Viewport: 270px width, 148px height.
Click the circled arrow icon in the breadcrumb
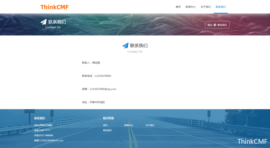[215, 25]
